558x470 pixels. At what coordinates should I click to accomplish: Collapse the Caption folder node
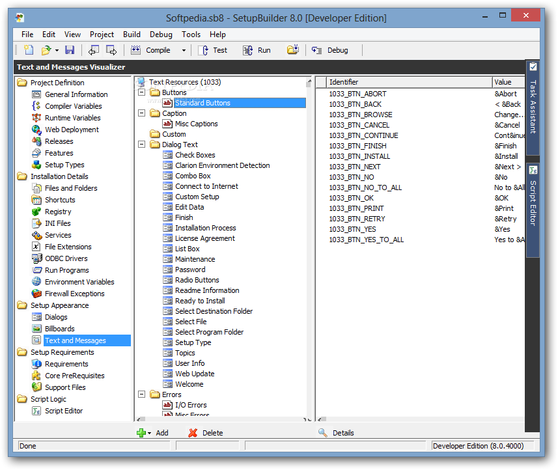pyautogui.click(x=142, y=113)
